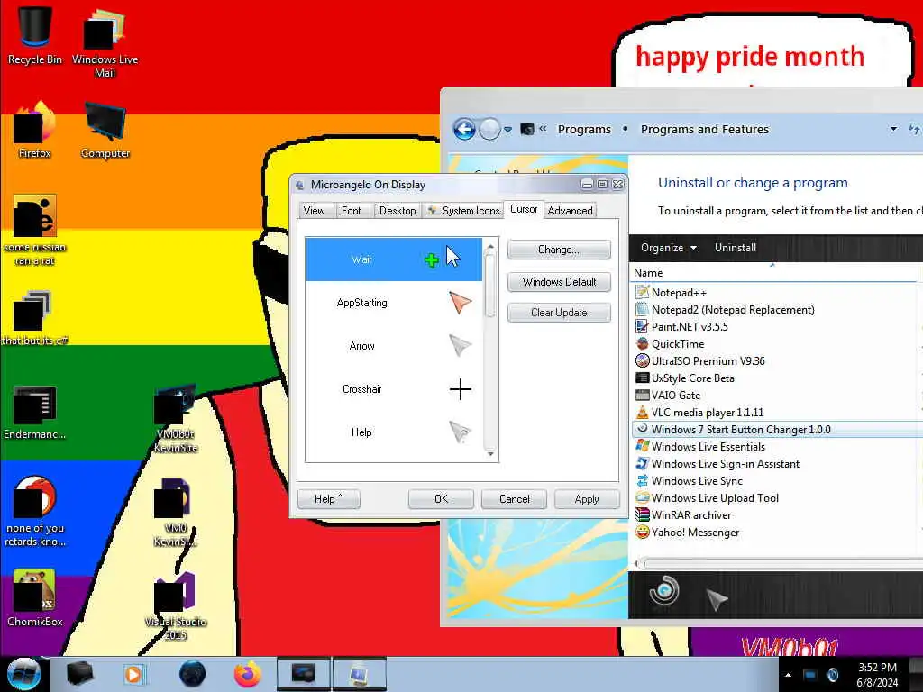Screen dimensions: 923x692
Task: Click the Windows Start orb
Action: (23, 674)
